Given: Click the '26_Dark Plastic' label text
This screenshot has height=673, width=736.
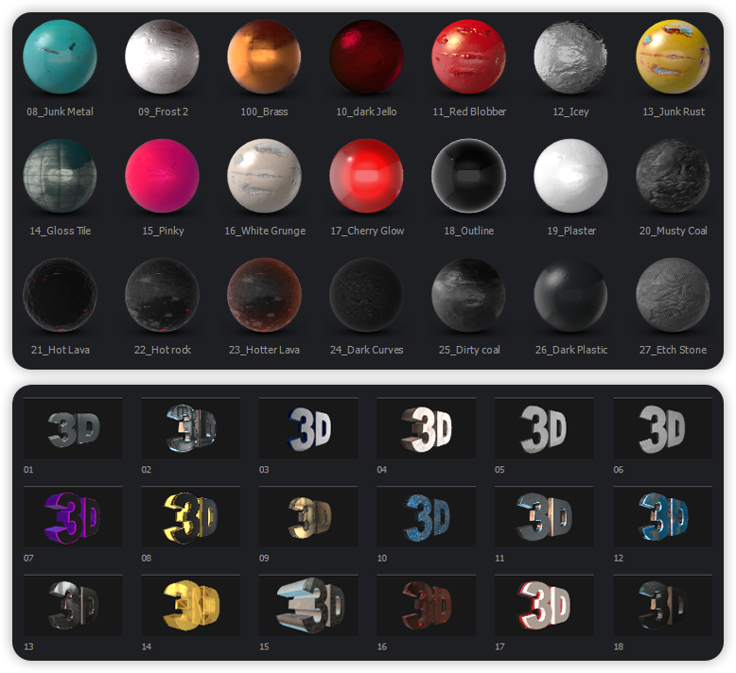Looking at the screenshot, I should [571, 350].
